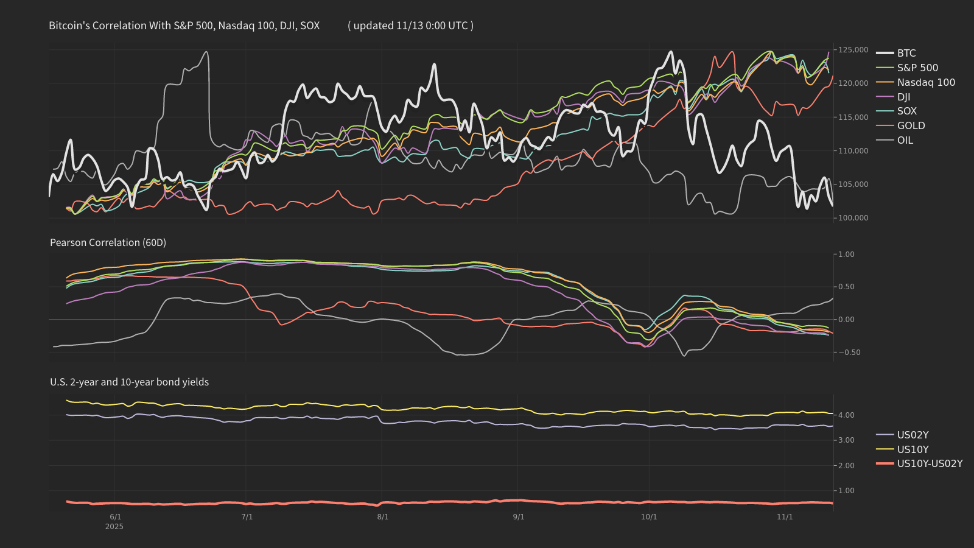
Task: Toggle the OIL legend entry
Action: (905, 140)
